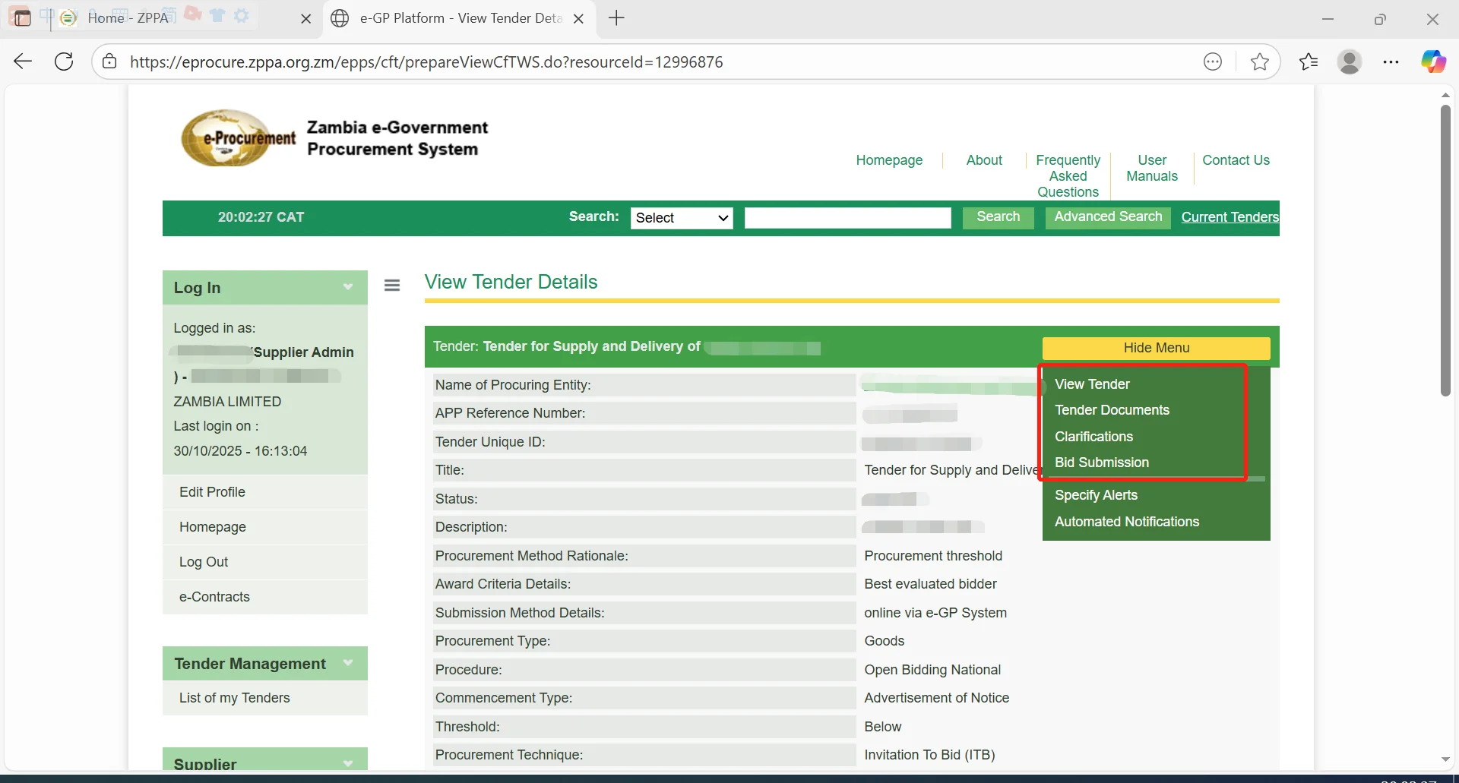This screenshot has height=783, width=1459.
Task: Click the 20:02:27 CAT clock text
Action: click(x=261, y=217)
